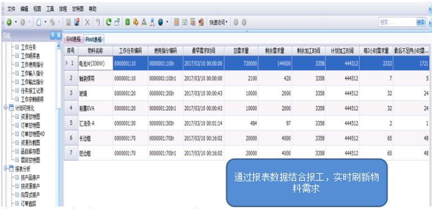432x209 pixels.
Task: Open the 快速访问 quick access dropdown
Action: [218, 22]
